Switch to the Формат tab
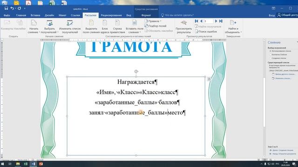 (x=146, y=15)
